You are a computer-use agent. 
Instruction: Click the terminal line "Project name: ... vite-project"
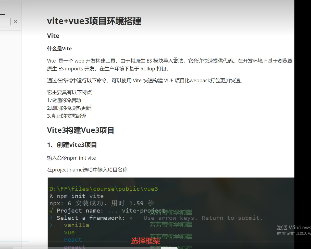pyautogui.click(x=107, y=210)
